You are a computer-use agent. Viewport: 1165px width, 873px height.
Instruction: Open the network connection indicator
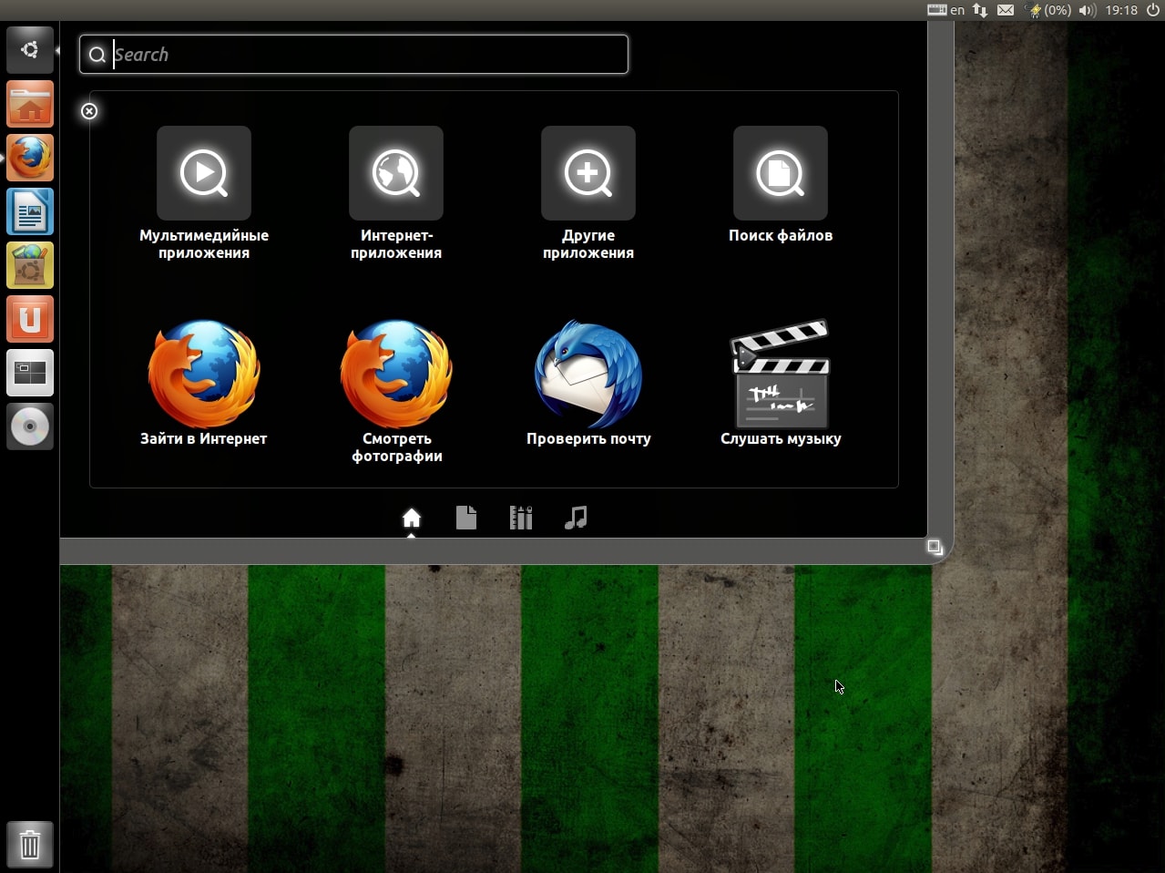(980, 10)
